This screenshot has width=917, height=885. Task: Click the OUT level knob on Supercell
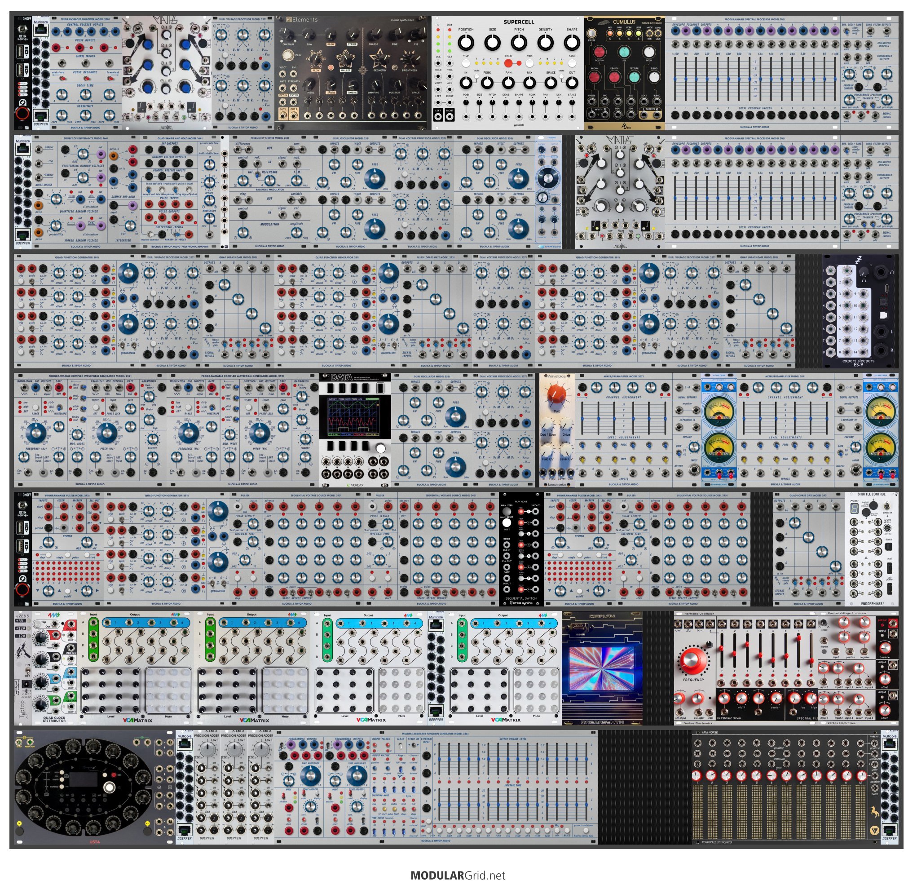pyautogui.click(x=572, y=83)
